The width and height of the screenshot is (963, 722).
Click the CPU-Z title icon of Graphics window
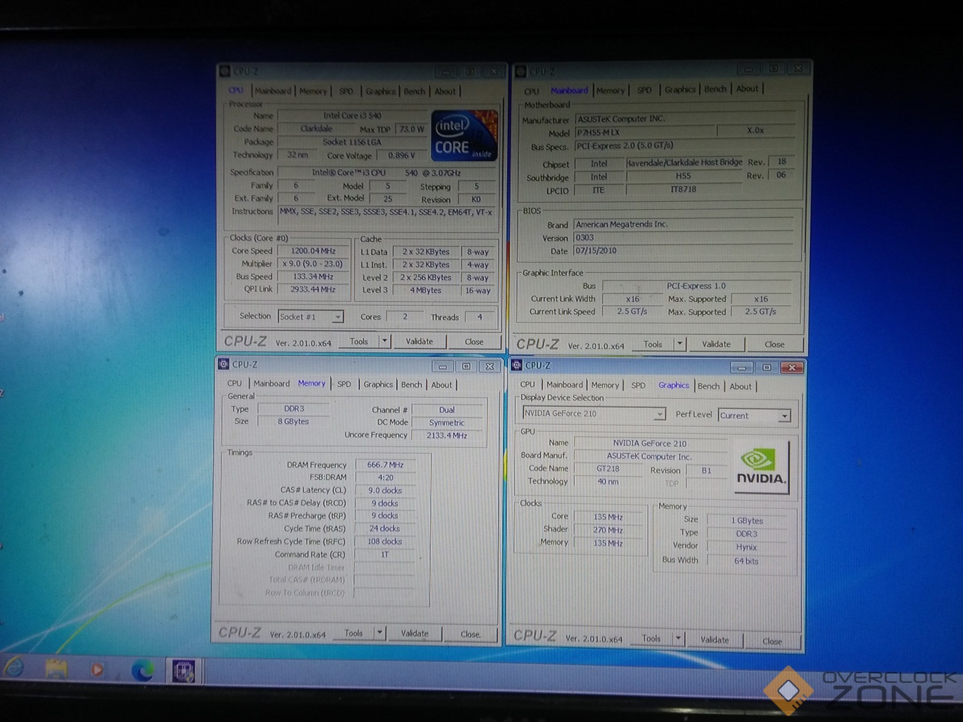[x=517, y=365]
